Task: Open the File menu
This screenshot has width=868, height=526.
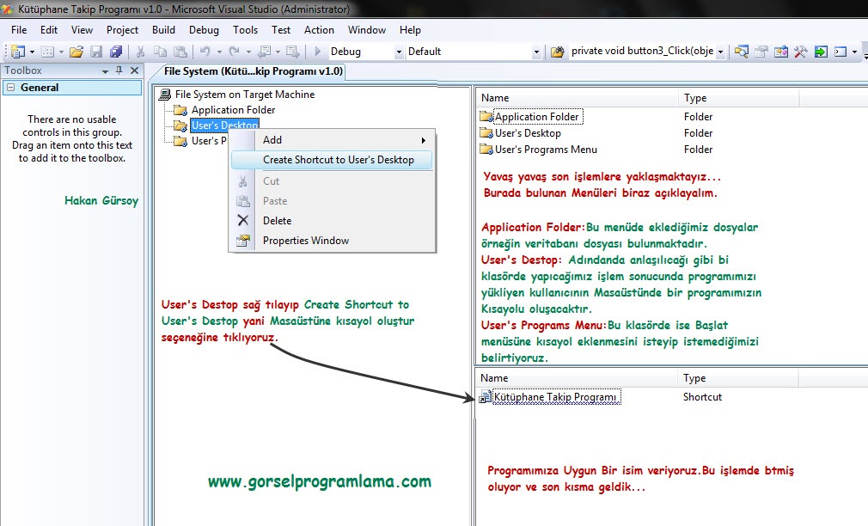Action: pyautogui.click(x=19, y=30)
